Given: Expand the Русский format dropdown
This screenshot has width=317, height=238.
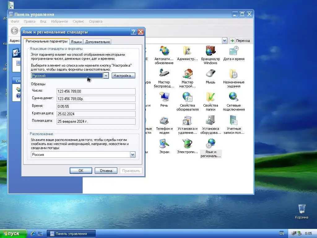Looking at the screenshot, I should 106,76.
